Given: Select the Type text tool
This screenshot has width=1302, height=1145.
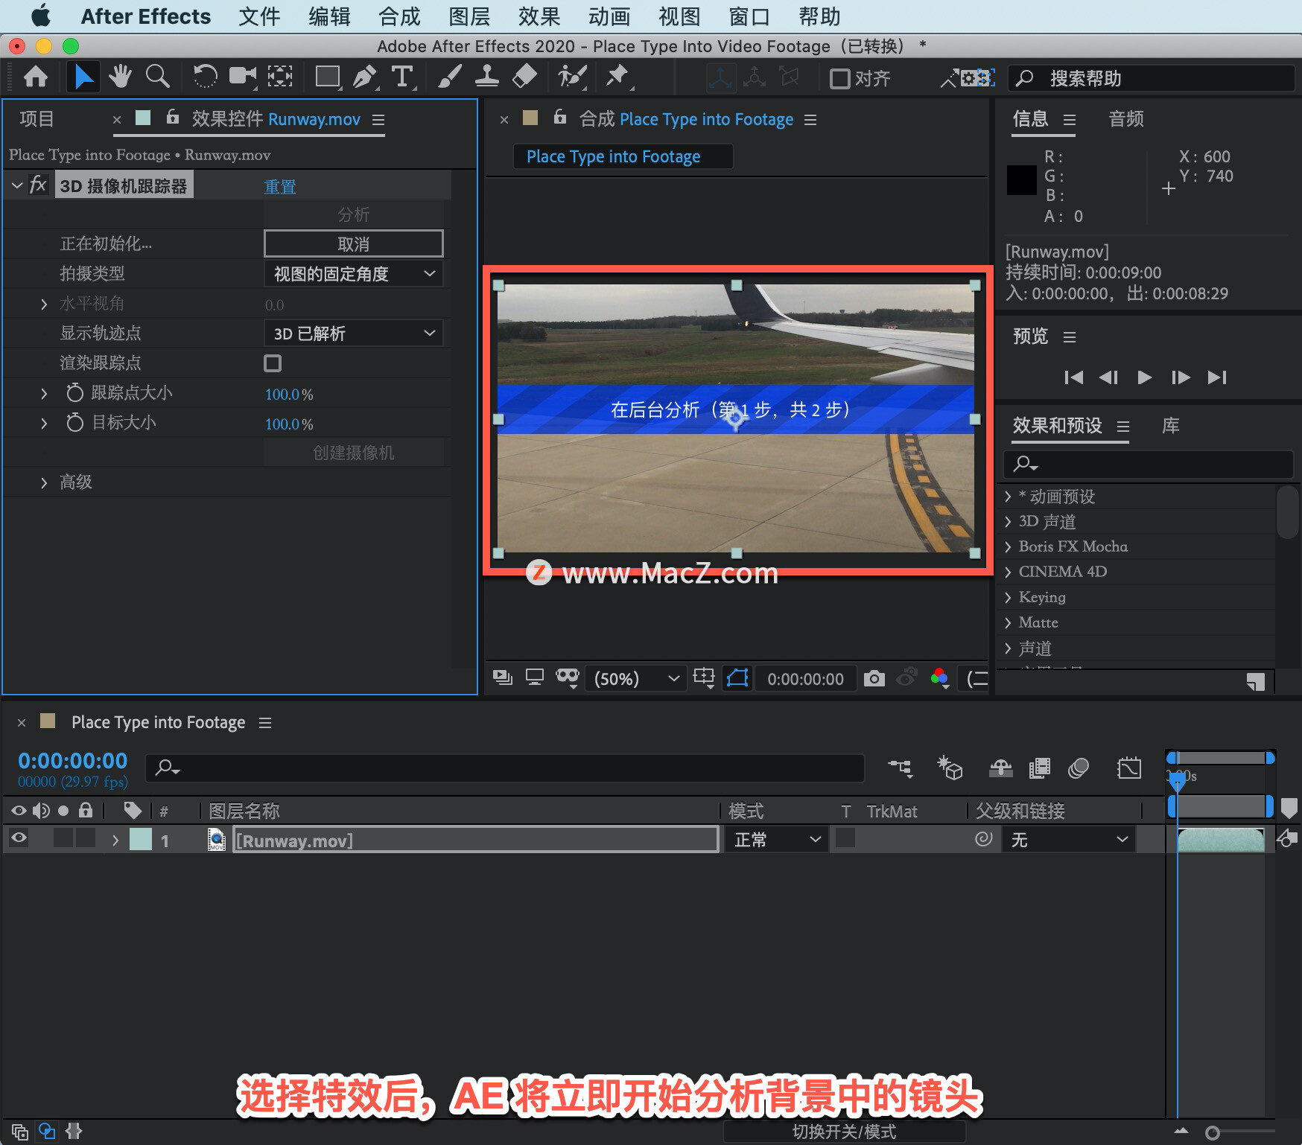Looking at the screenshot, I should point(402,77).
